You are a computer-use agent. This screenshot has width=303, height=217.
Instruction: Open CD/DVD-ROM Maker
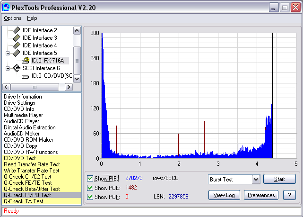tap(28, 140)
